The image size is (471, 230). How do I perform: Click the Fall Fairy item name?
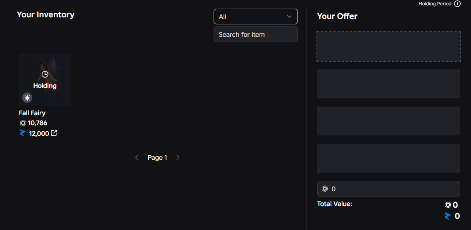[x=32, y=113]
